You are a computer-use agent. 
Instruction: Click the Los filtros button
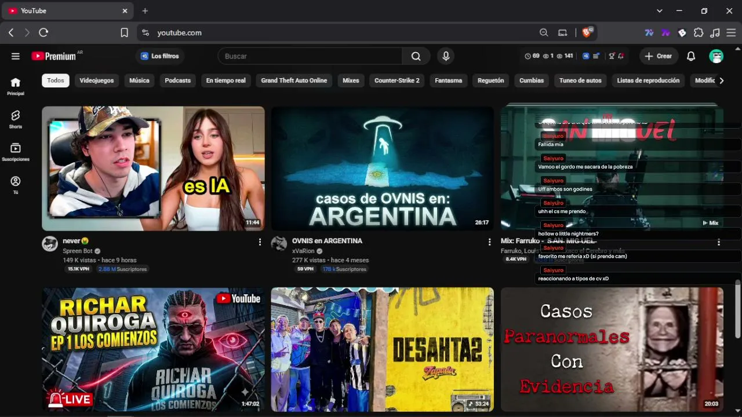160,56
